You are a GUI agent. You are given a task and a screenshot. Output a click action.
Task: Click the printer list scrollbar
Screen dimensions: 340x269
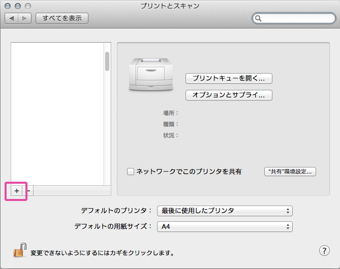point(107,61)
